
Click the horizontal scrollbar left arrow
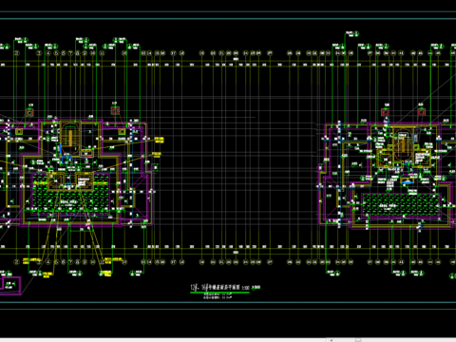331,340
